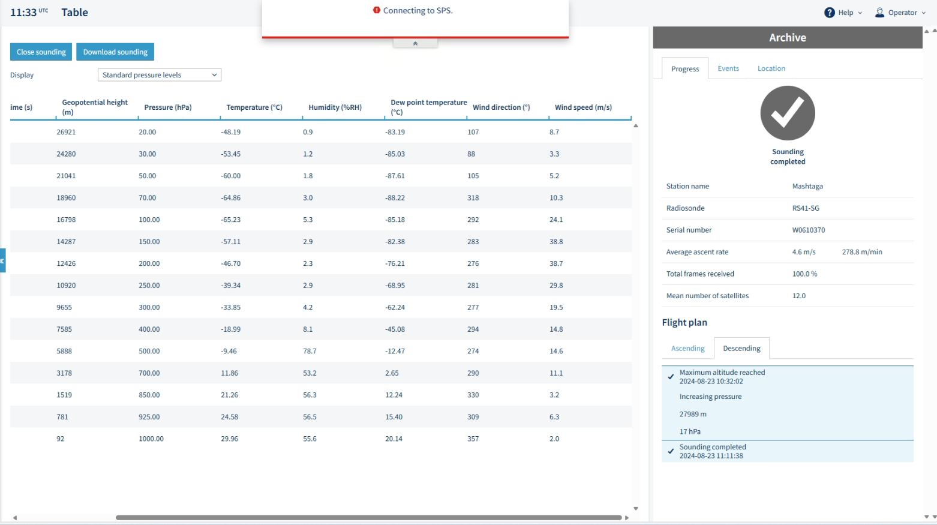This screenshot has height=525, width=937.
Task: Click the Geopotential height (m) column header
Action: click(x=95, y=107)
